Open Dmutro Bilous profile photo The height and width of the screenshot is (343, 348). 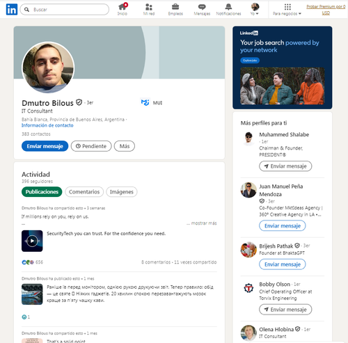pos(48,67)
